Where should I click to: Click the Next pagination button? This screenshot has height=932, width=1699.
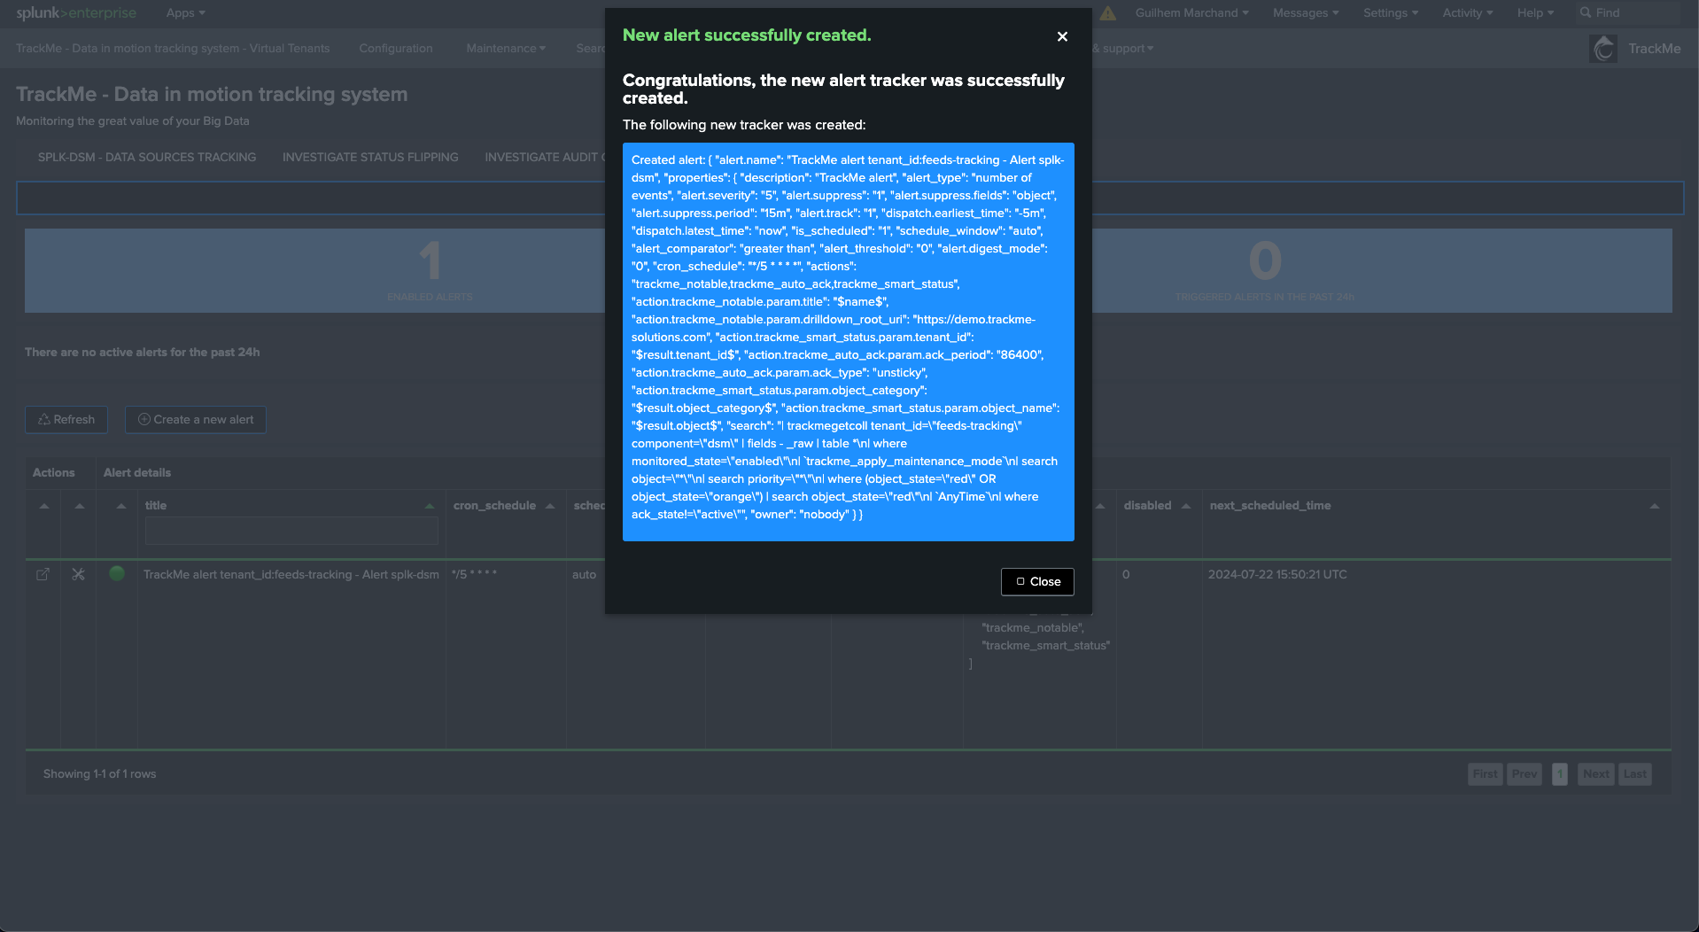pyautogui.click(x=1596, y=773)
